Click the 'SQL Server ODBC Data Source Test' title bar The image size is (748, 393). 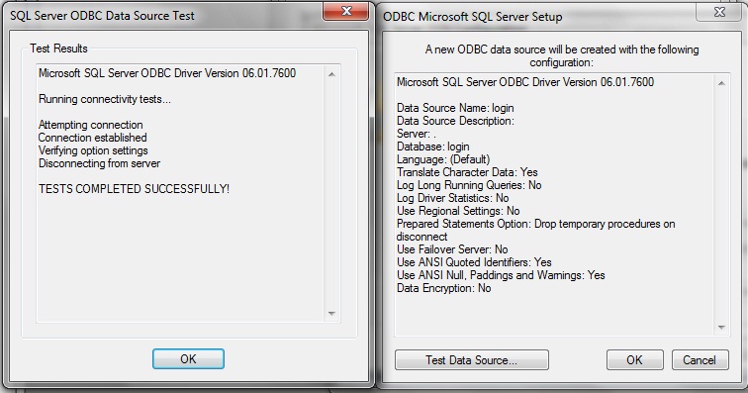pos(102,16)
